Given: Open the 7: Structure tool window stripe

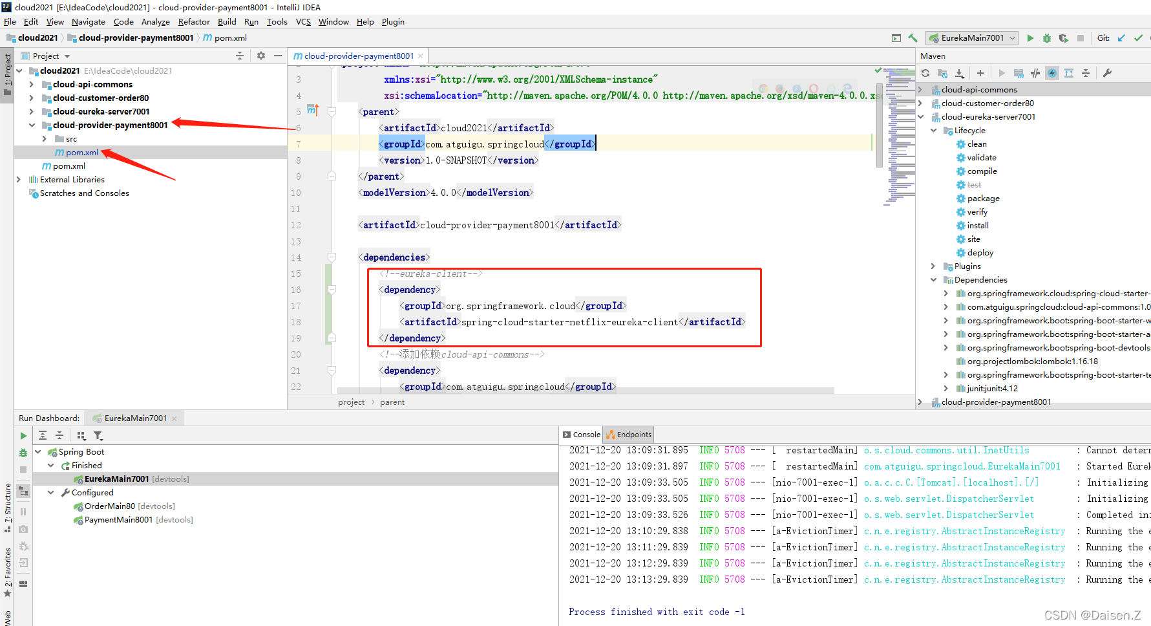Looking at the screenshot, I should (7, 507).
